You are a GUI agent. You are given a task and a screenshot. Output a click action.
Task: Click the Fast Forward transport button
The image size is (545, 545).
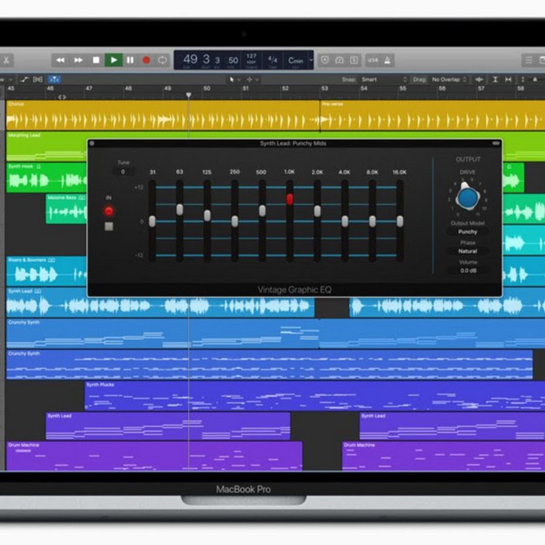79,60
